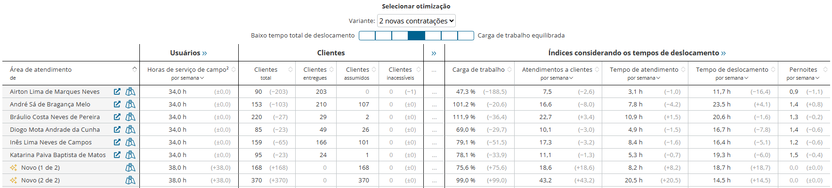Expand hidden columns after Clientes group
Screen dimensions: 832x188
434,53
